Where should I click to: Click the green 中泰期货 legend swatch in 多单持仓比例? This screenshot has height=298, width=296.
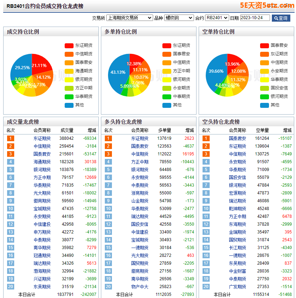click(x=167, y=96)
